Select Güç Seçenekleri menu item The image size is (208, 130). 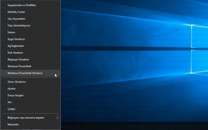[31, 19]
